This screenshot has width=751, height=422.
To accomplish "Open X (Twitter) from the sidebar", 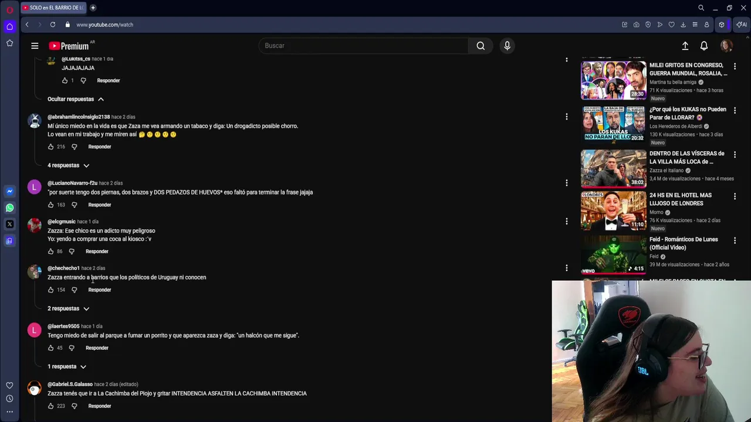I will [x=9, y=224].
